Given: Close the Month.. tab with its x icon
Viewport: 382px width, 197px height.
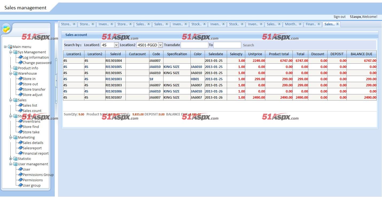Looking at the screenshot, I should (300, 24).
